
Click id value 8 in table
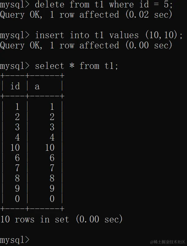point(17,178)
